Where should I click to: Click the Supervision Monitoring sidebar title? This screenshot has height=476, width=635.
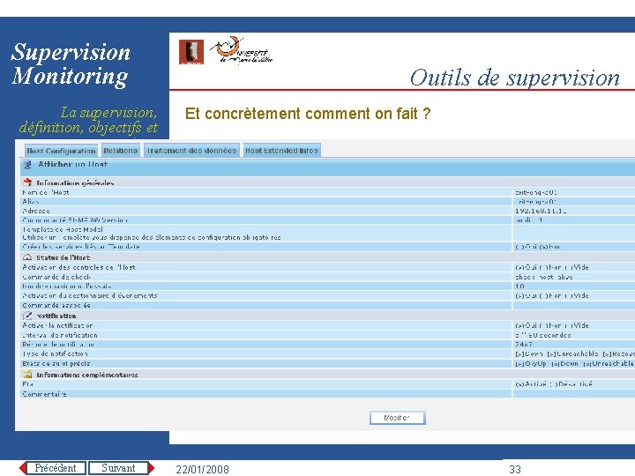[x=71, y=64]
